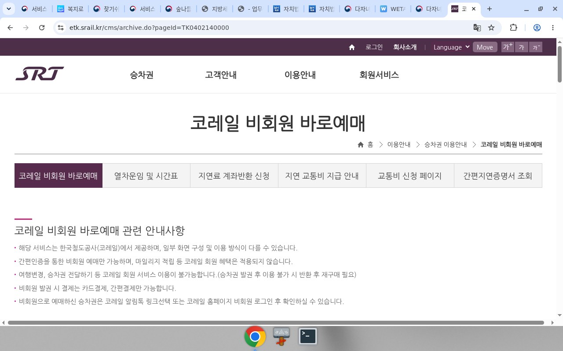The width and height of the screenshot is (563, 351).
Task: Open 이용안내 main menu
Action: [300, 75]
